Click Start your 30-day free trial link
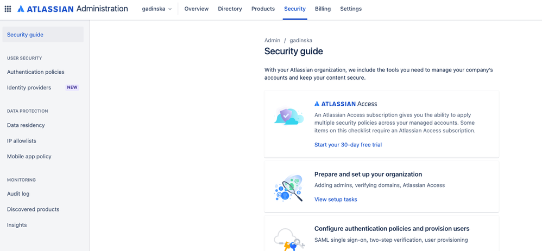The width and height of the screenshot is (542, 251). pyautogui.click(x=348, y=145)
